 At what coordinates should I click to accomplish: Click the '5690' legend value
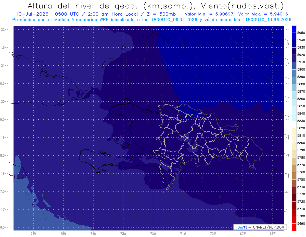(301, 223)
